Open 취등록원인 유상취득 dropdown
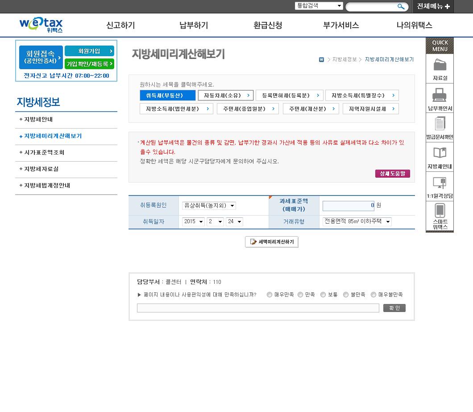Screen dimensions: 473x412 coord(209,205)
